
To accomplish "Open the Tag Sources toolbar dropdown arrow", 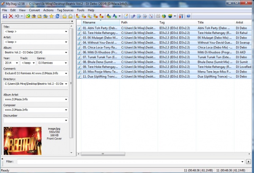I will click(175, 16).
